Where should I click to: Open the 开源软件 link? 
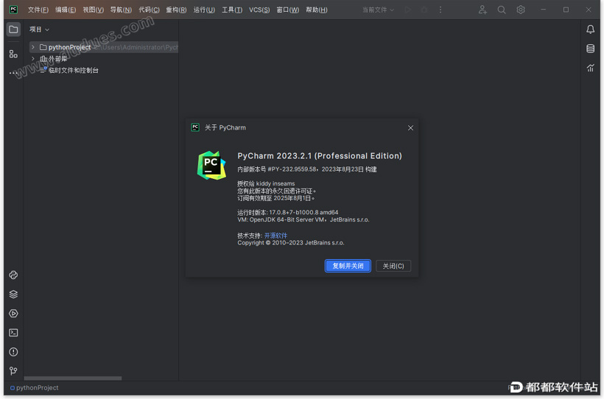(275, 236)
